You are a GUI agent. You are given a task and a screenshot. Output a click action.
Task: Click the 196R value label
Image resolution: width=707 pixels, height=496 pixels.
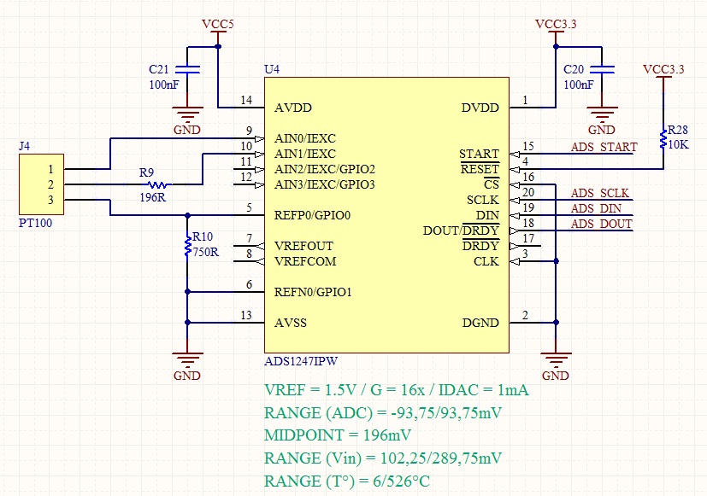153,197
